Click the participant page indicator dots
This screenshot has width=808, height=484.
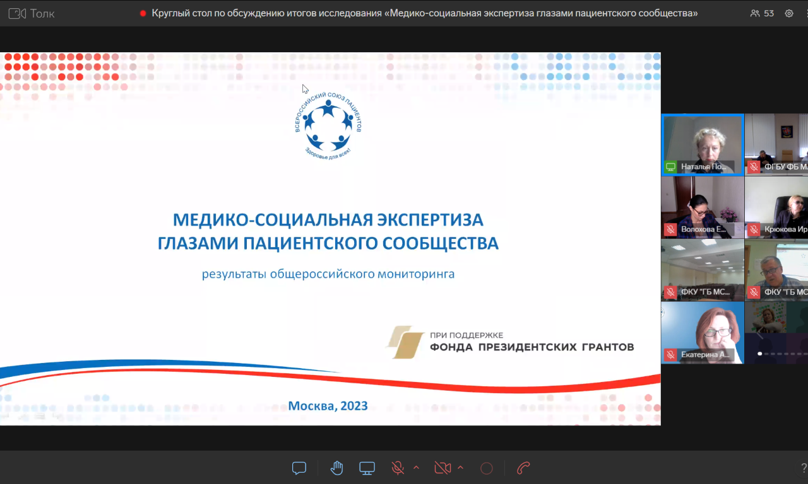[783, 354]
